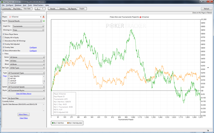Open the Report dropdown Personal Results
The height and width of the screenshot is (133, 214).
[x=25, y=21]
